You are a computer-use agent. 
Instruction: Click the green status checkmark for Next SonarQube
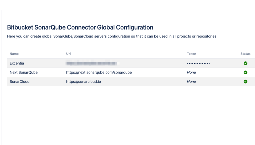point(245,72)
